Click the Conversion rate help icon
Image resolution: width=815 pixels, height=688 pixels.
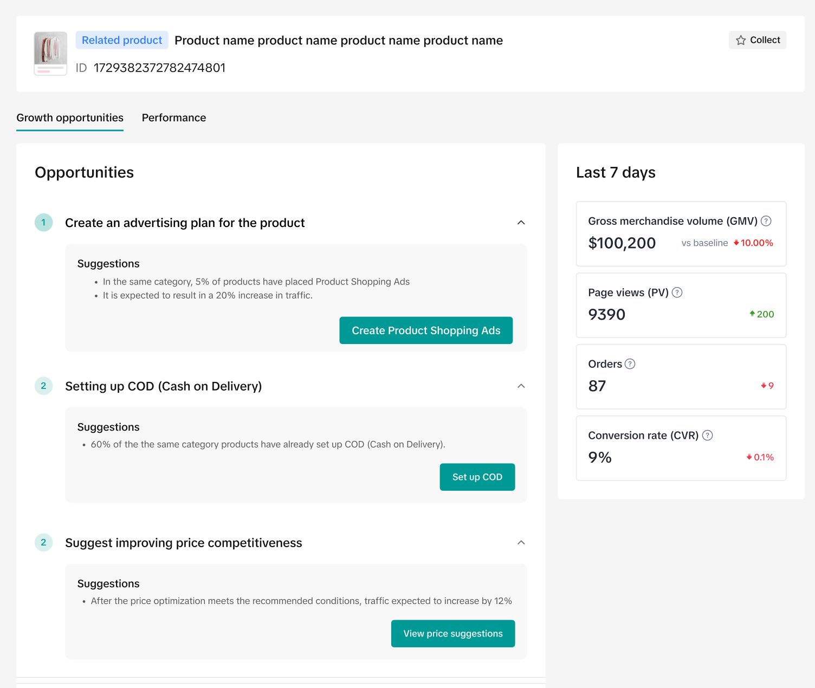(707, 436)
